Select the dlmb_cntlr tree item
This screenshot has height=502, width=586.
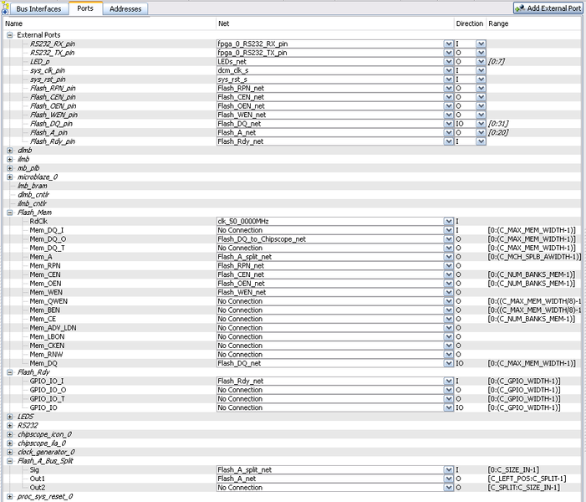click(x=33, y=194)
